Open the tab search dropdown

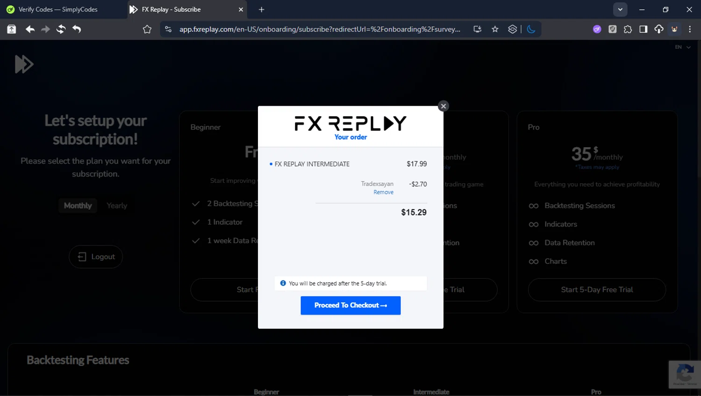pos(620,9)
